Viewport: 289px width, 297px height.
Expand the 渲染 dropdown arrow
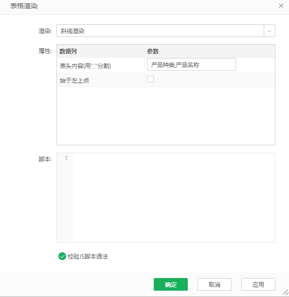pos(269,31)
